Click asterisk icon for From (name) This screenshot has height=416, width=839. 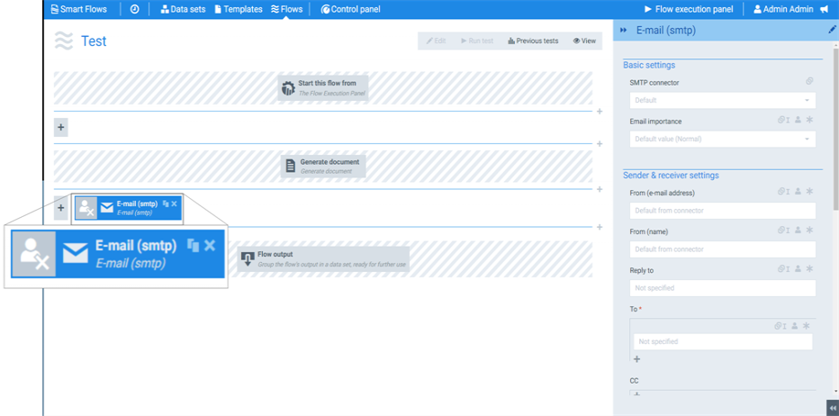[809, 230]
